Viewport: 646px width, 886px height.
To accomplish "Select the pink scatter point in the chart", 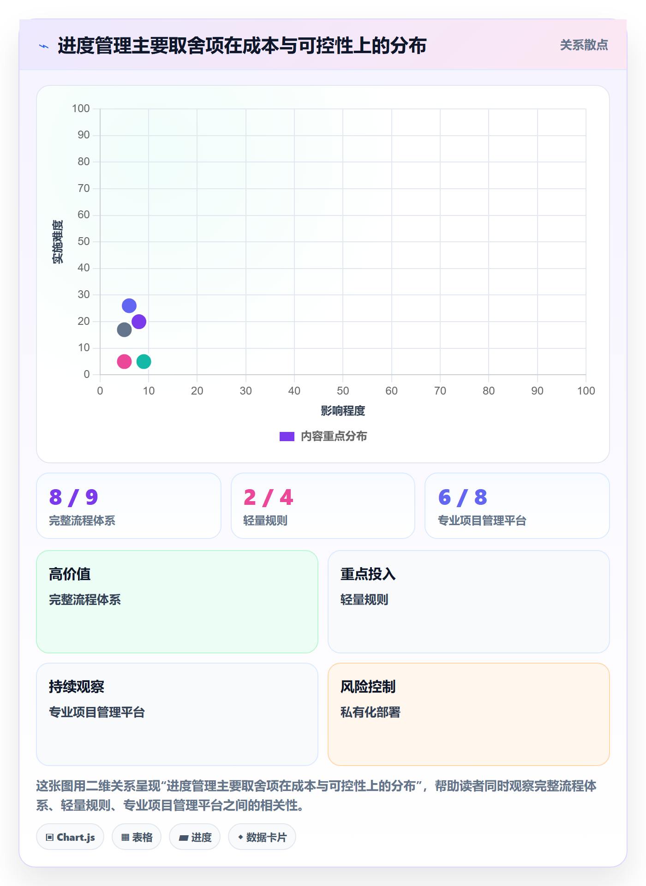I will [124, 361].
